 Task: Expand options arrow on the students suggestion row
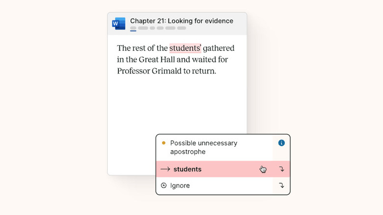pyautogui.click(x=281, y=169)
